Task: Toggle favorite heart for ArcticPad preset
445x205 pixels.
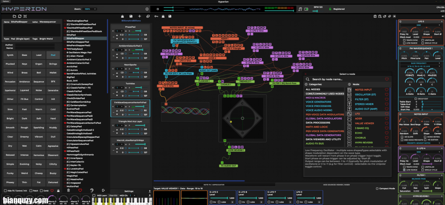Action: tap(65, 66)
